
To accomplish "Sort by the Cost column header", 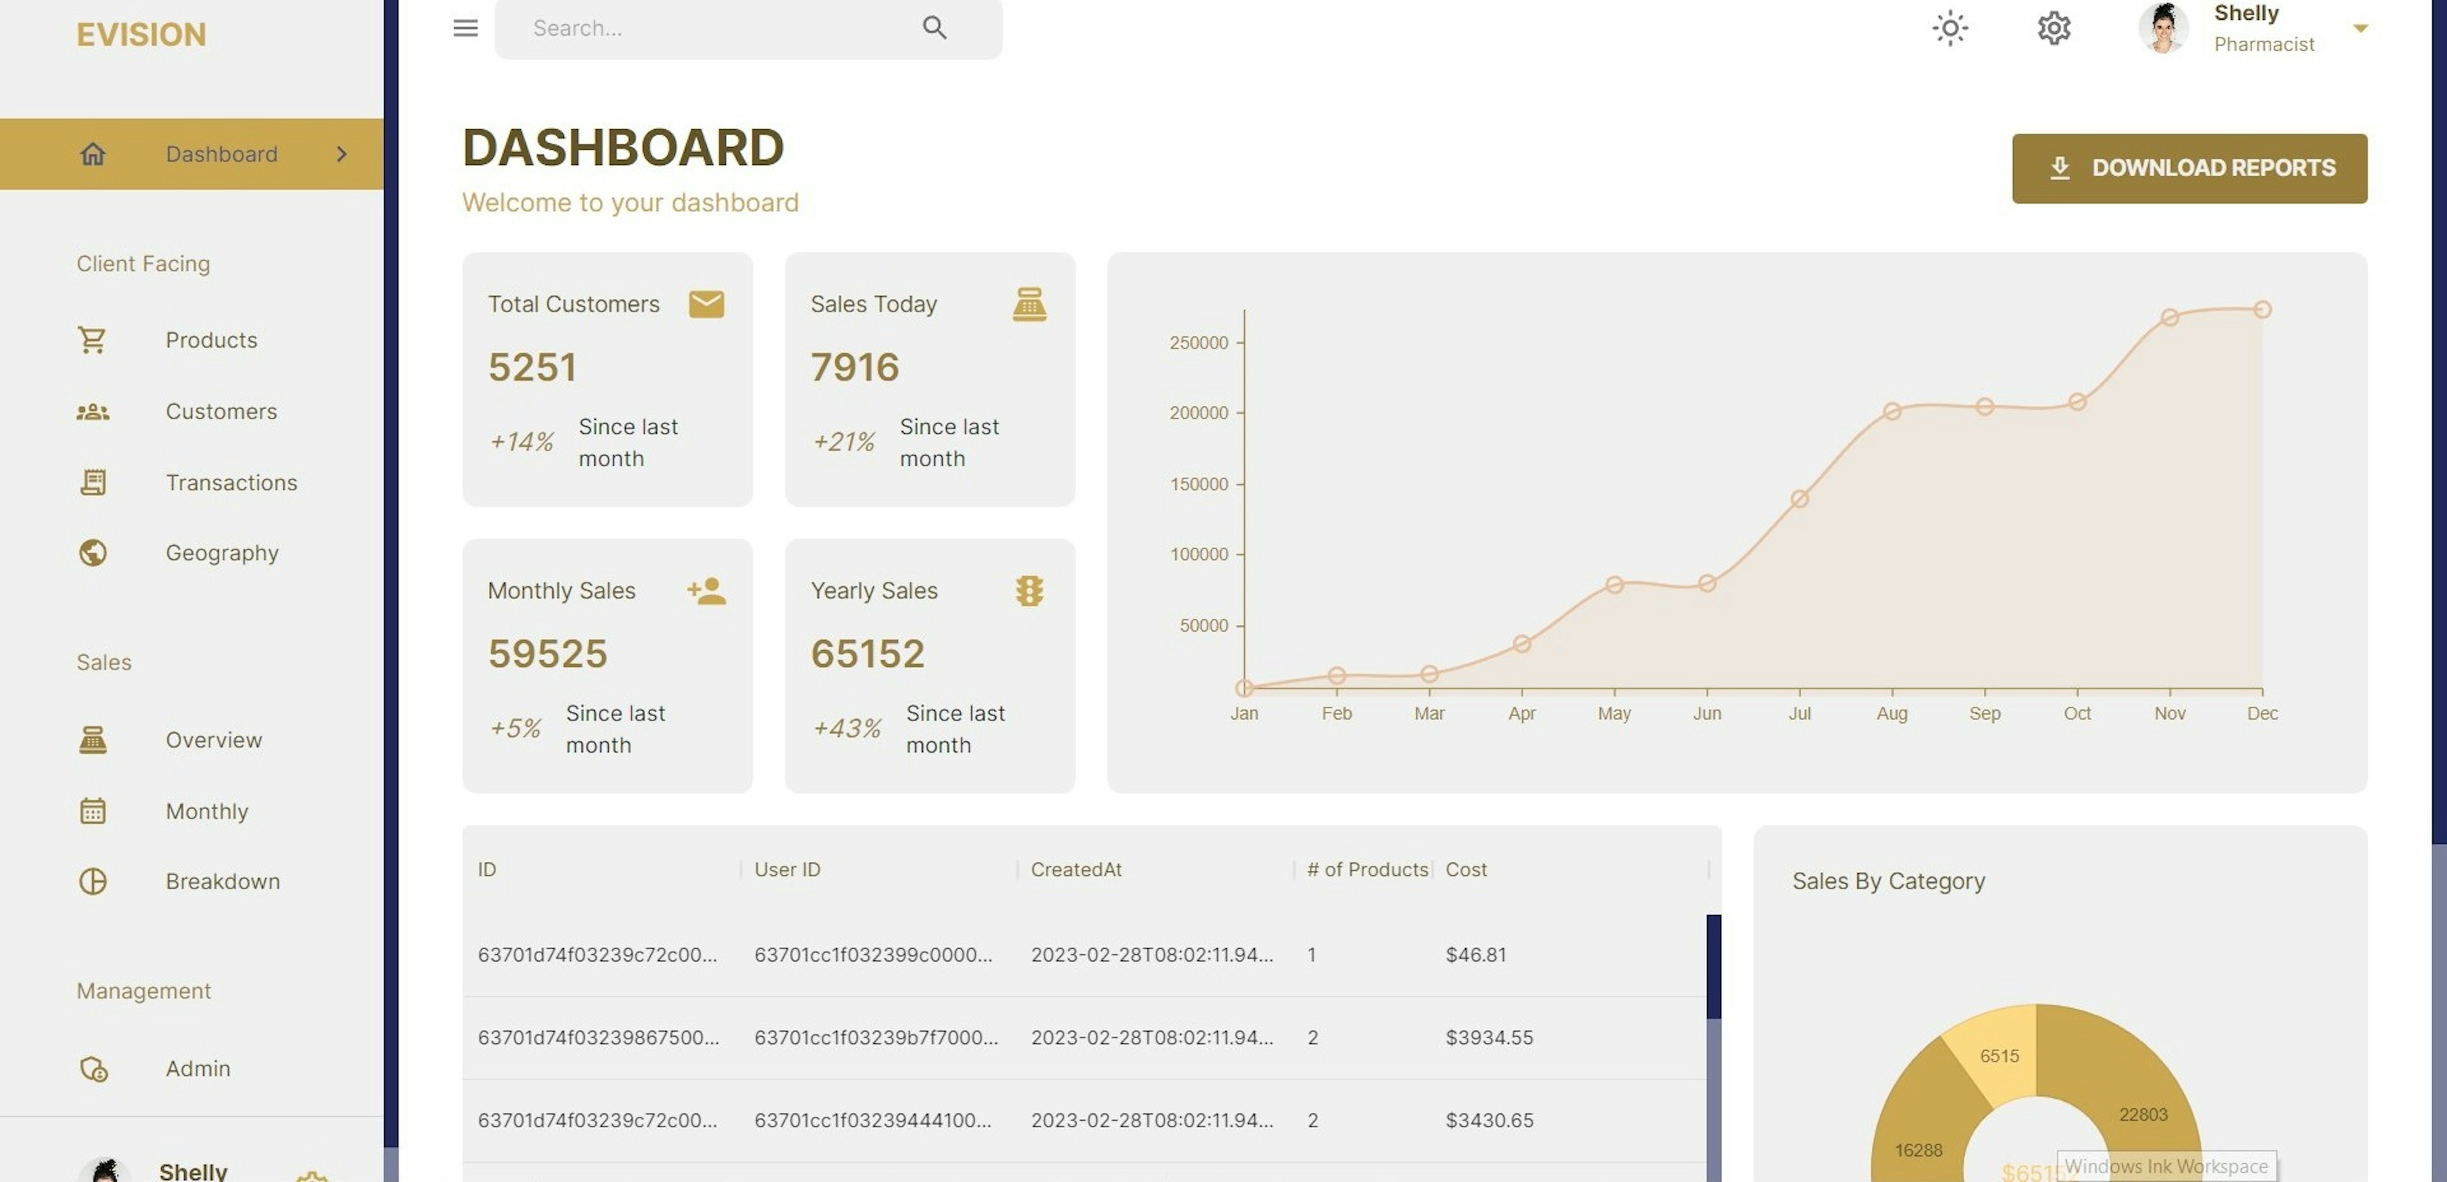I will click(1466, 870).
